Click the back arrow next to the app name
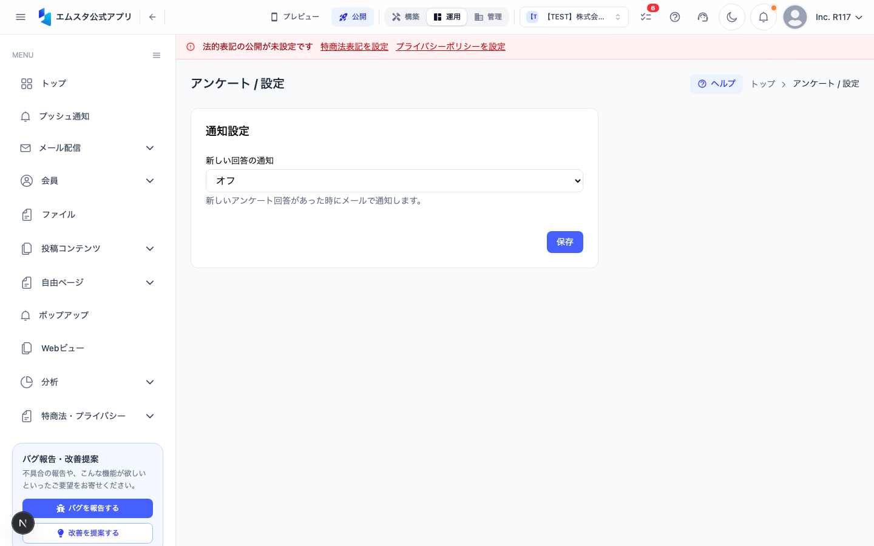874x546 pixels. point(152,17)
